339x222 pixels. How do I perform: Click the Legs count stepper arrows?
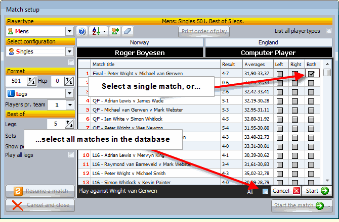point(69,124)
